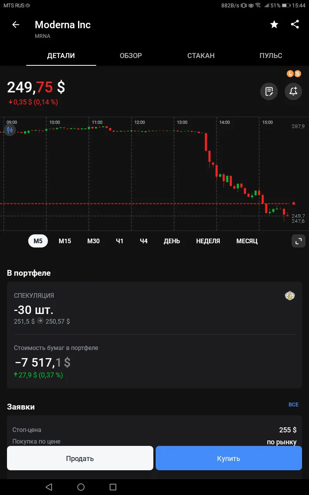309x495 pixels.
Task: Add Moderna to favorites with star icon
Action: 274,25
